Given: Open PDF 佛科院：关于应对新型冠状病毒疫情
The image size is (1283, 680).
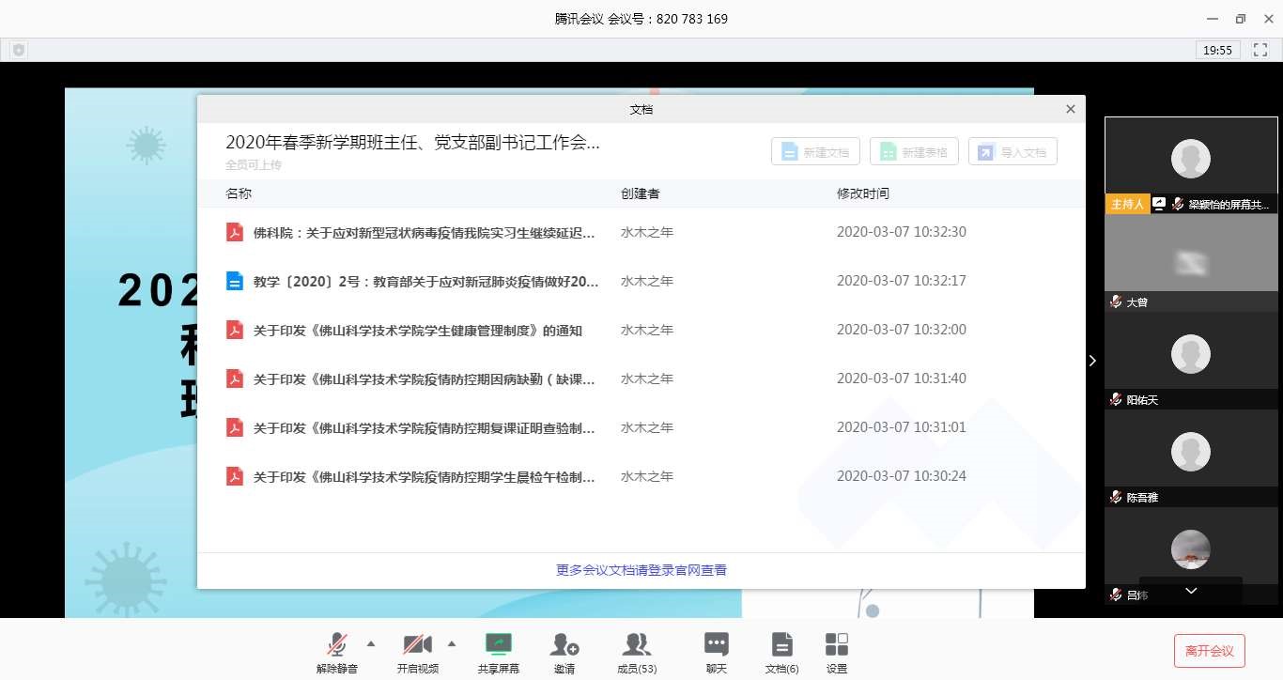Looking at the screenshot, I should [x=425, y=232].
